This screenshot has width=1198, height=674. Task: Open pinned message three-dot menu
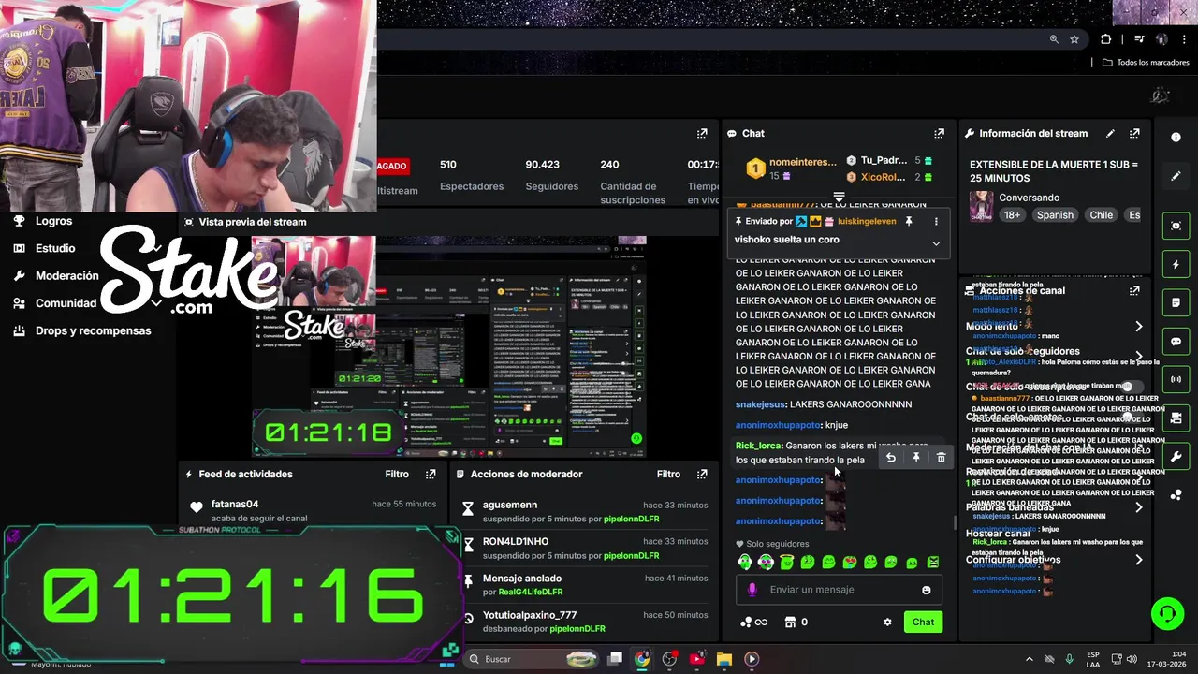pyautogui.click(x=936, y=222)
